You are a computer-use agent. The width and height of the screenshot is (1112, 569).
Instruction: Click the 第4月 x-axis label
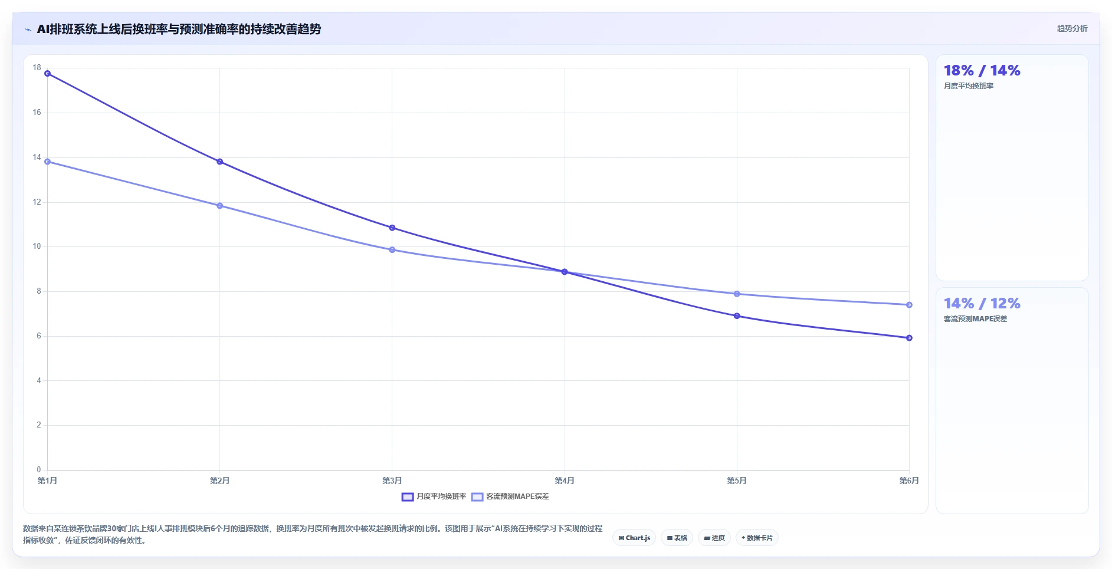pos(564,481)
